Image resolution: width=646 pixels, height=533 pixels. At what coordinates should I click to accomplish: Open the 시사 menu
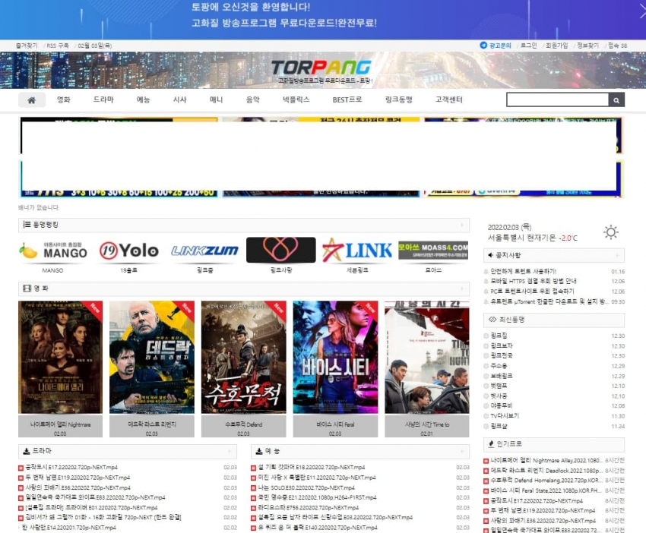(x=180, y=99)
